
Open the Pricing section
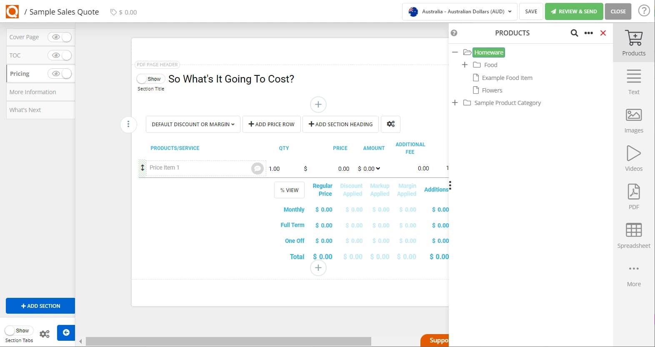20,74
